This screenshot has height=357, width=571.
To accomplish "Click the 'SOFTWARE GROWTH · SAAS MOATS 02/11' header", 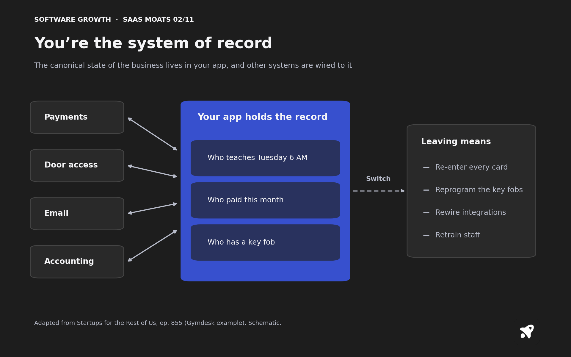I will click(x=114, y=20).
